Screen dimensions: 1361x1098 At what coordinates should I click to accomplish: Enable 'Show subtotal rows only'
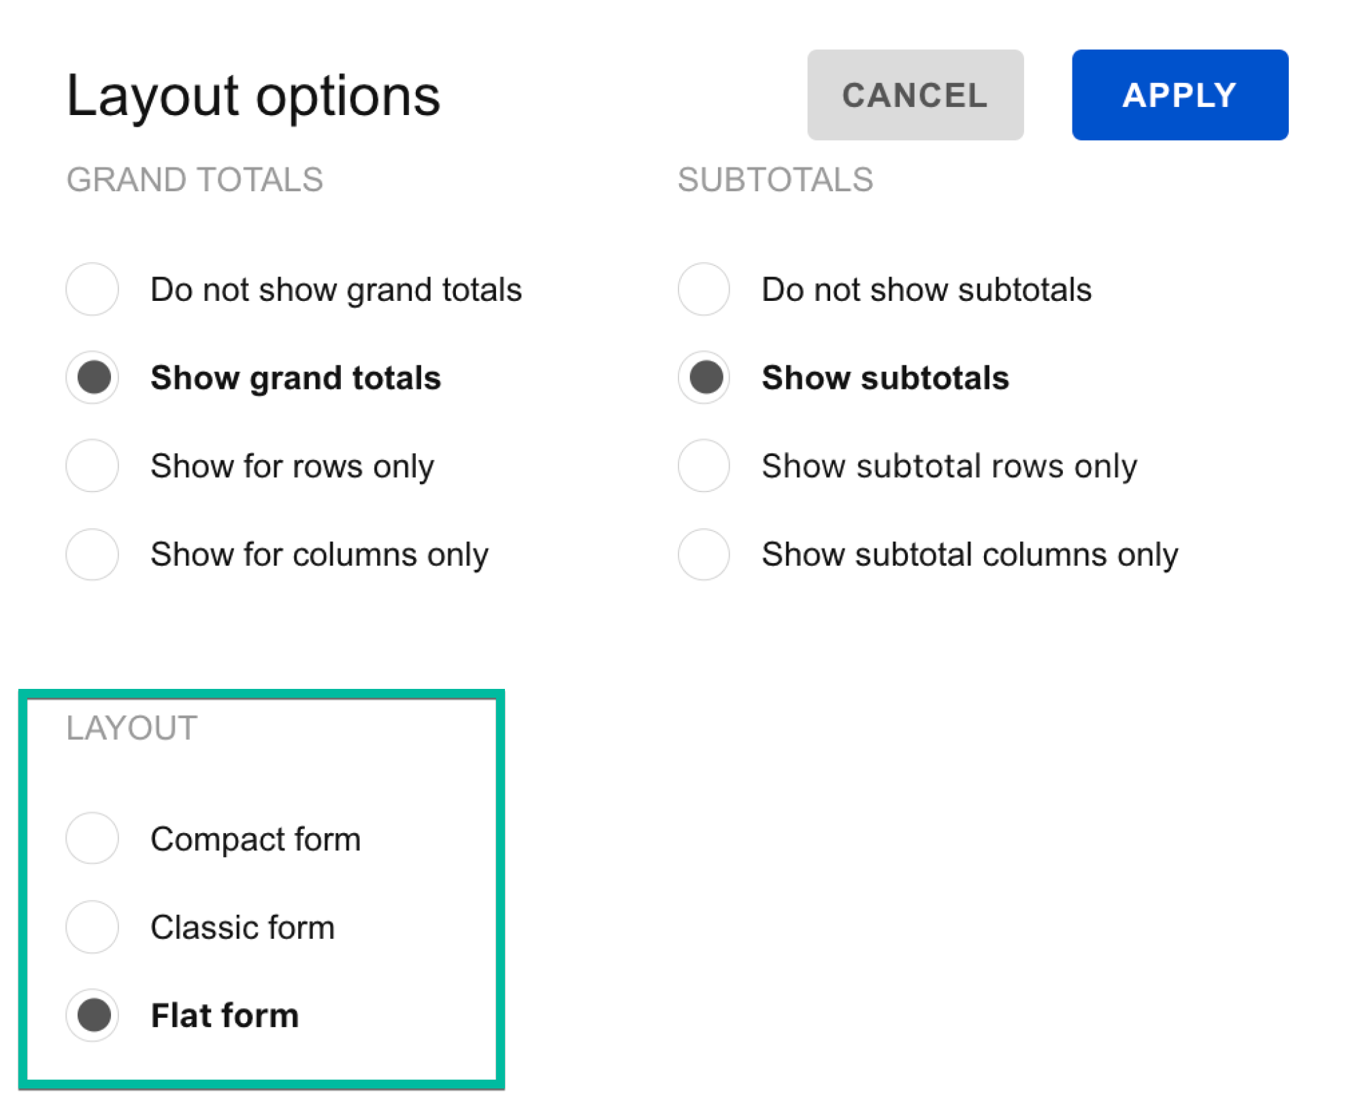coord(704,466)
